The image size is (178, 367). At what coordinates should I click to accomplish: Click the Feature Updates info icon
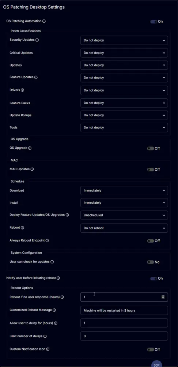[x=36, y=77]
